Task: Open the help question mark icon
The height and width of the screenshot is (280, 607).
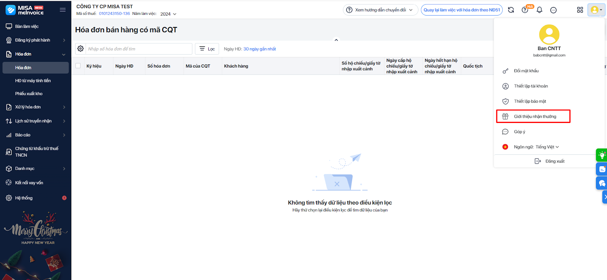Action: [525, 10]
